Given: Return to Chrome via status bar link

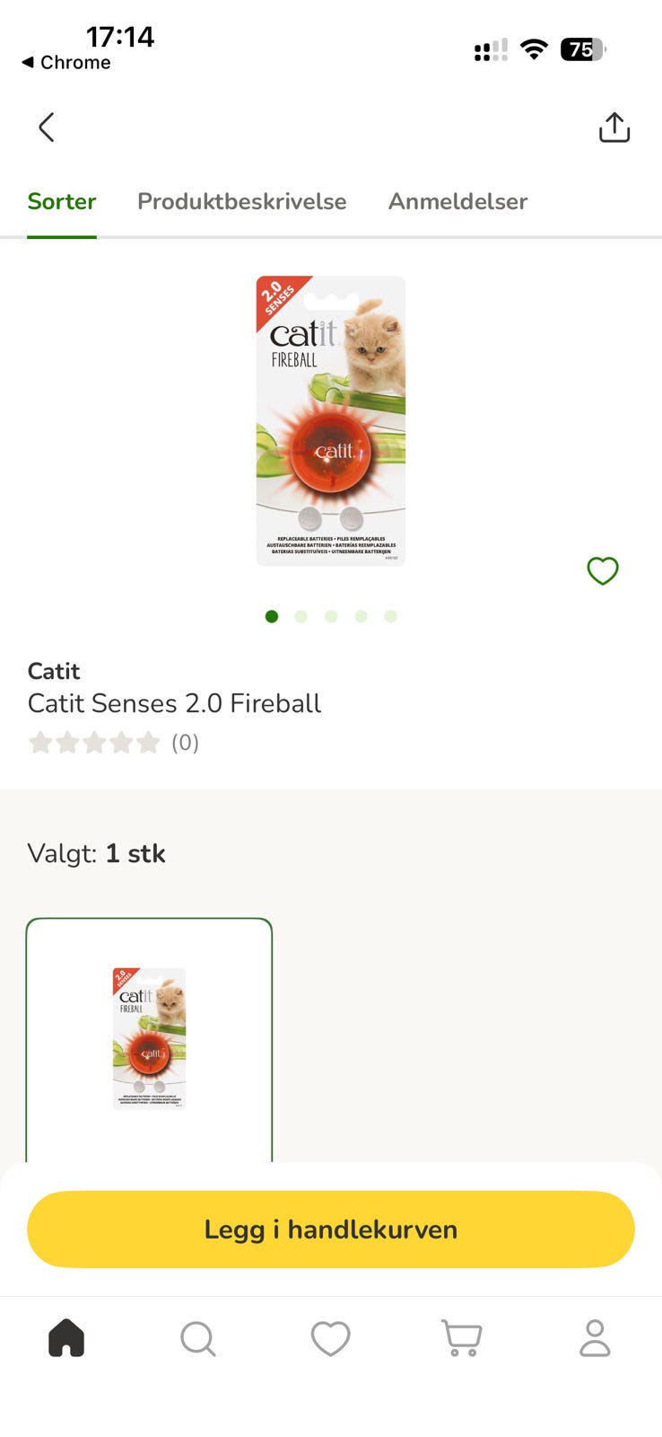Looking at the screenshot, I should (x=66, y=62).
